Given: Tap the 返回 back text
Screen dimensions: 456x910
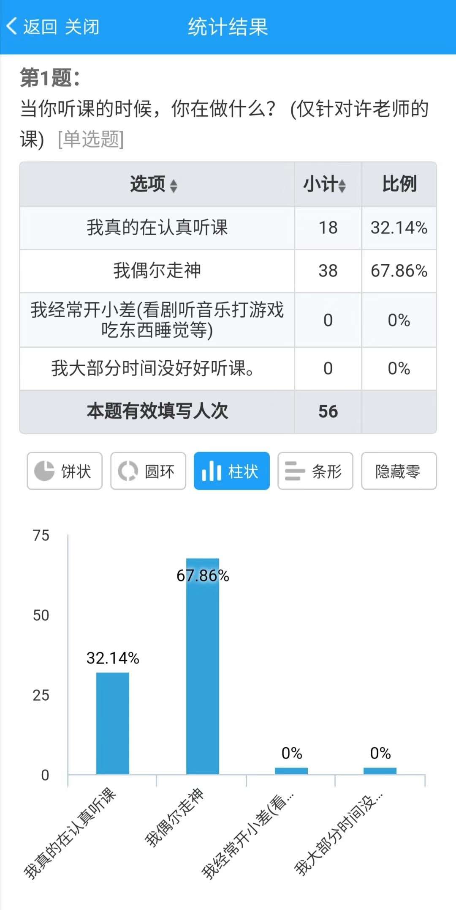Looking at the screenshot, I should point(40,27).
